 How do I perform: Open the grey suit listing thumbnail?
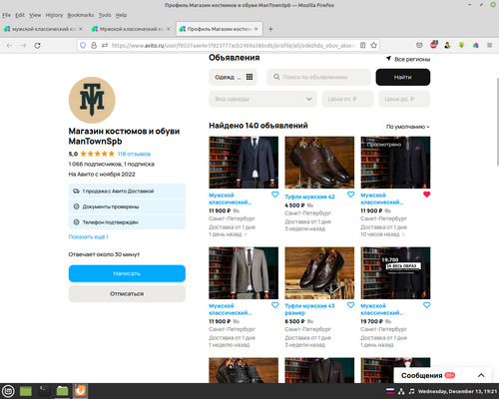coord(244,273)
